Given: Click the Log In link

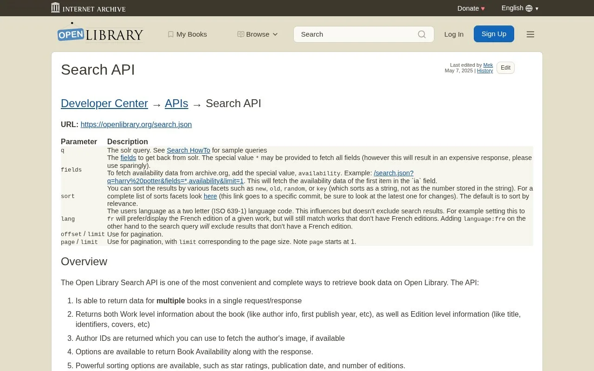Looking at the screenshot, I should (x=454, y=34).
